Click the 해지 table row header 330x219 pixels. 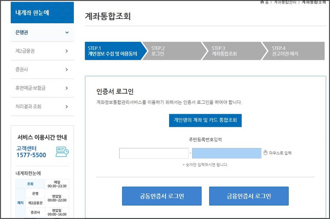point(20,203)
